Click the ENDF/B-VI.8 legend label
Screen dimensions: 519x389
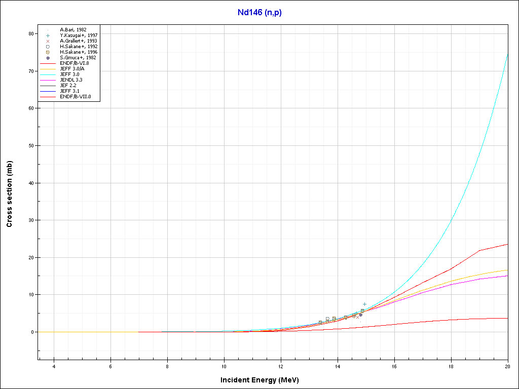(x=74, y=63)
